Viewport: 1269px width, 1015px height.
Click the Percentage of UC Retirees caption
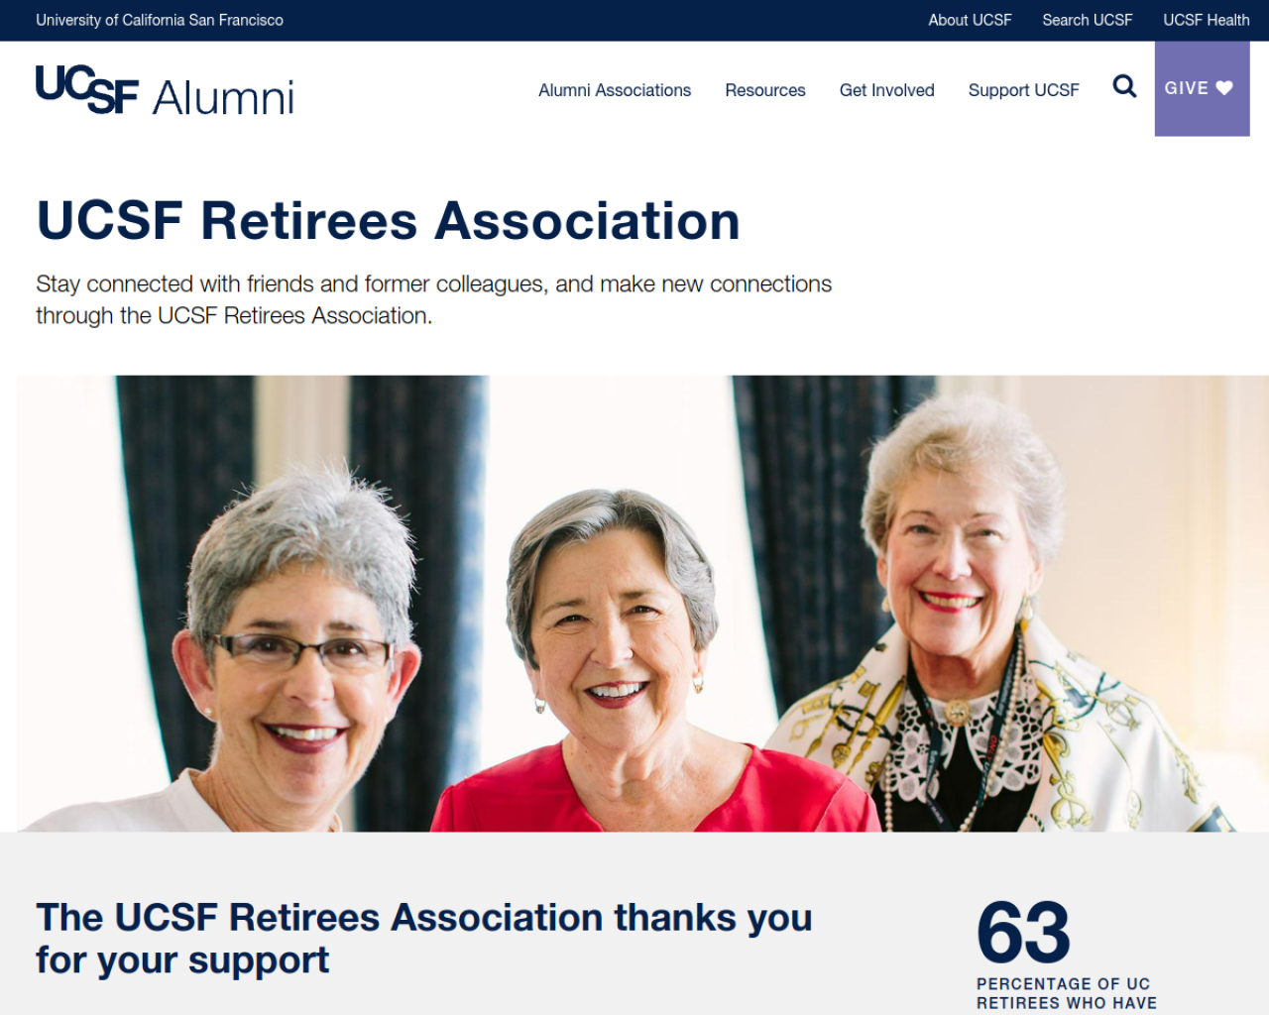point(1067,994)
